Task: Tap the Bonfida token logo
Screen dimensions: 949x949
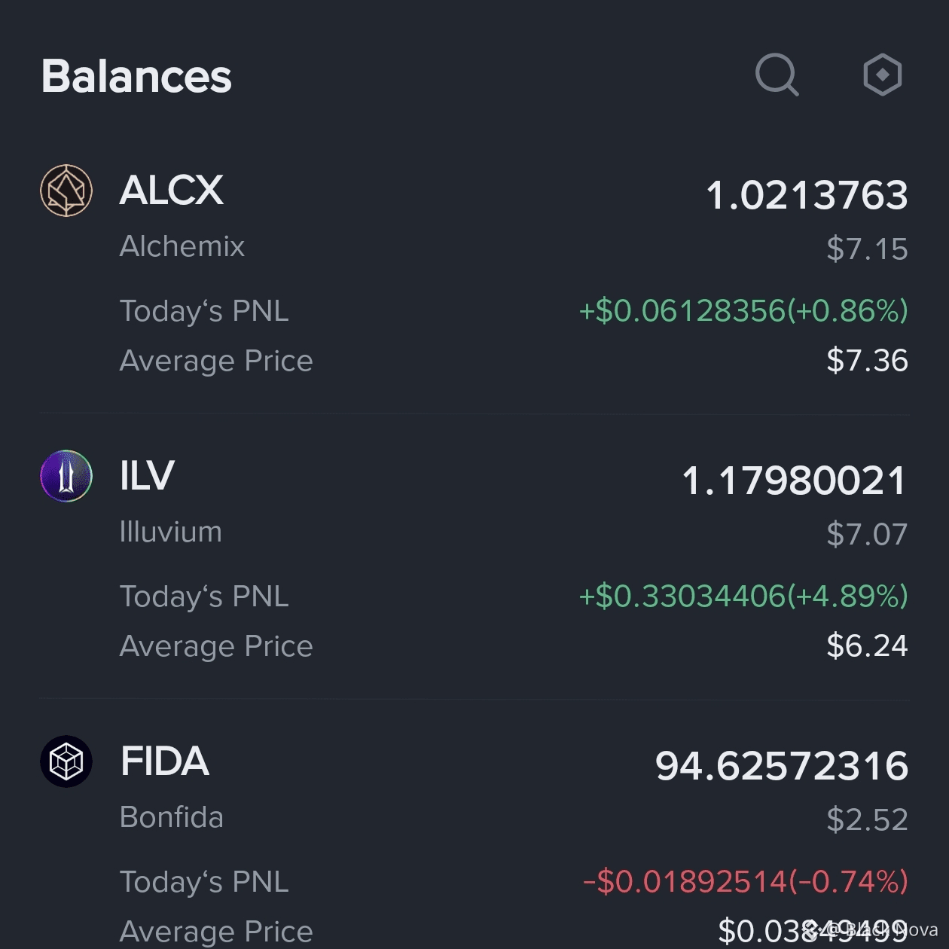Action: pyautogui.click(x=66, y=761)
